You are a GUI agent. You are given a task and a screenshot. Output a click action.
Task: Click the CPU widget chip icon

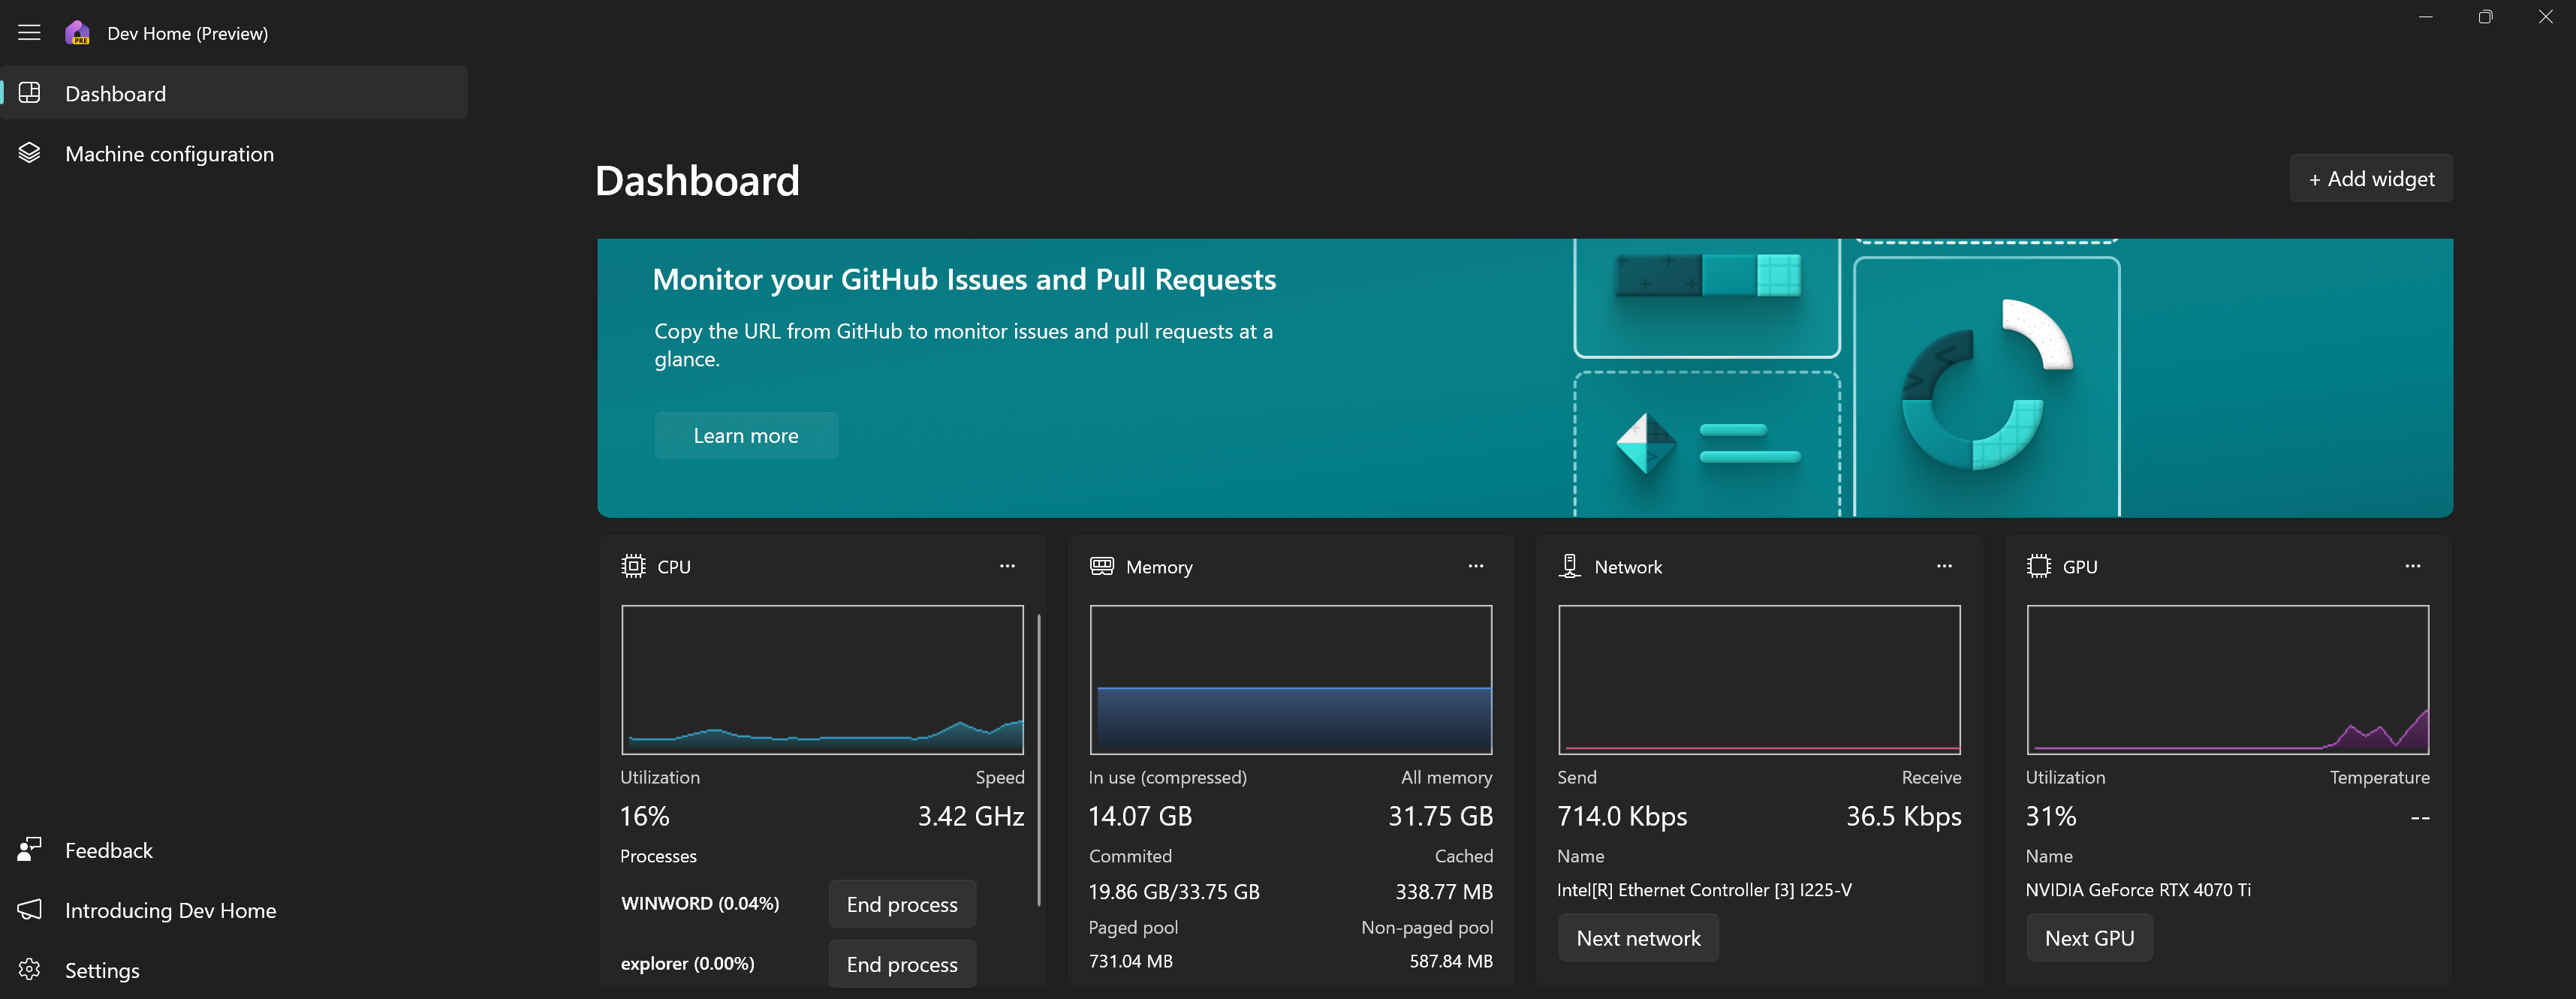(x=633, y=566)
